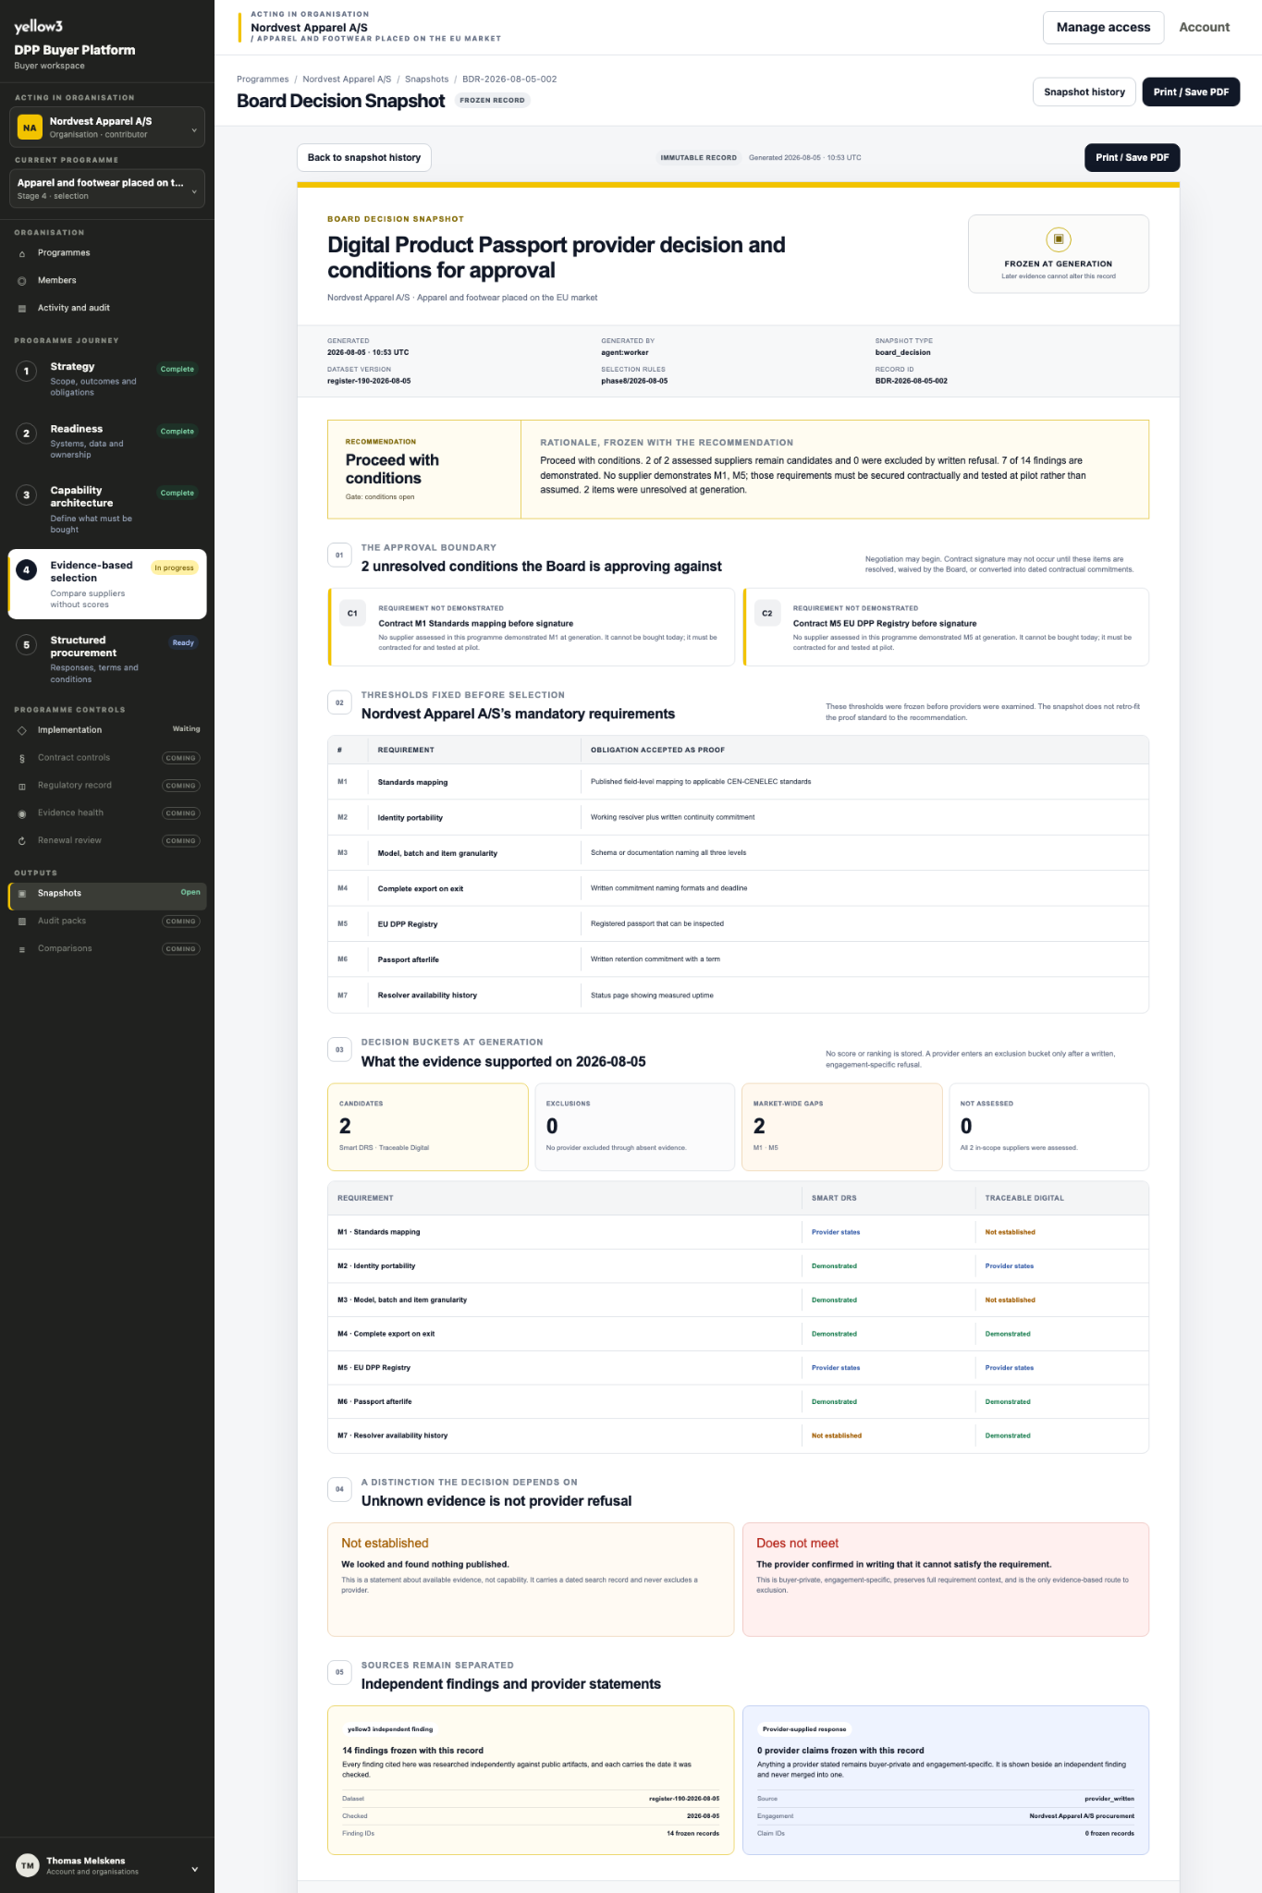Click the NA organisation avatar badge

(x=31, y=128)
